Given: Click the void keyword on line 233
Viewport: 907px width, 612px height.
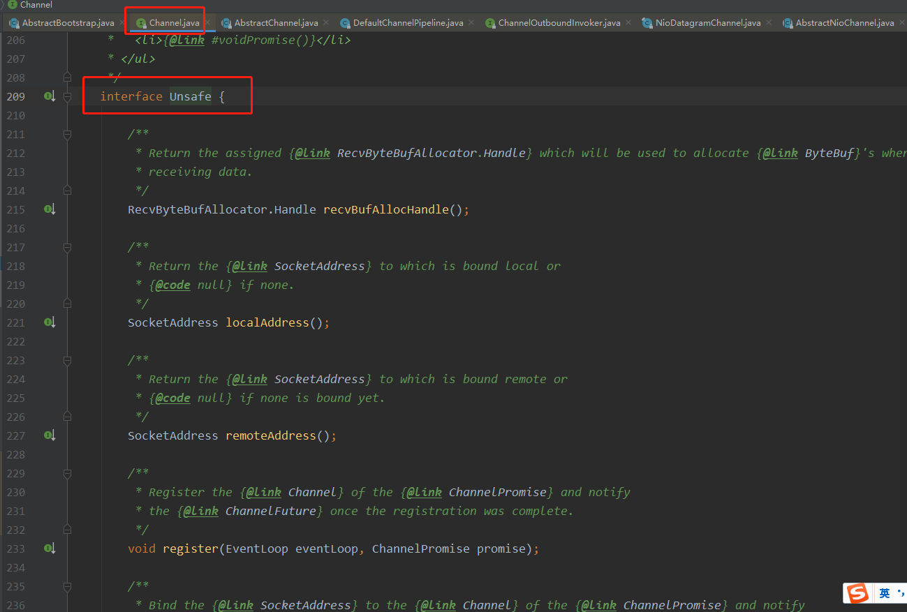Looking at the screenshot, I should (142, 548).
